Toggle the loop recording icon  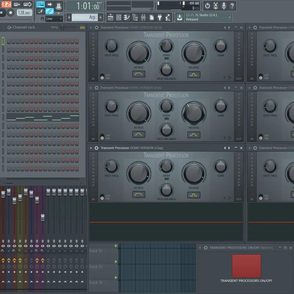pyautogui.click(x=27, y=4)
